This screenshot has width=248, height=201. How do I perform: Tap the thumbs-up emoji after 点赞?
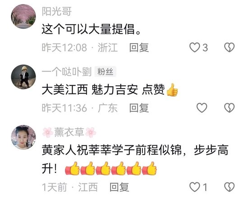(x=172, y=90)
